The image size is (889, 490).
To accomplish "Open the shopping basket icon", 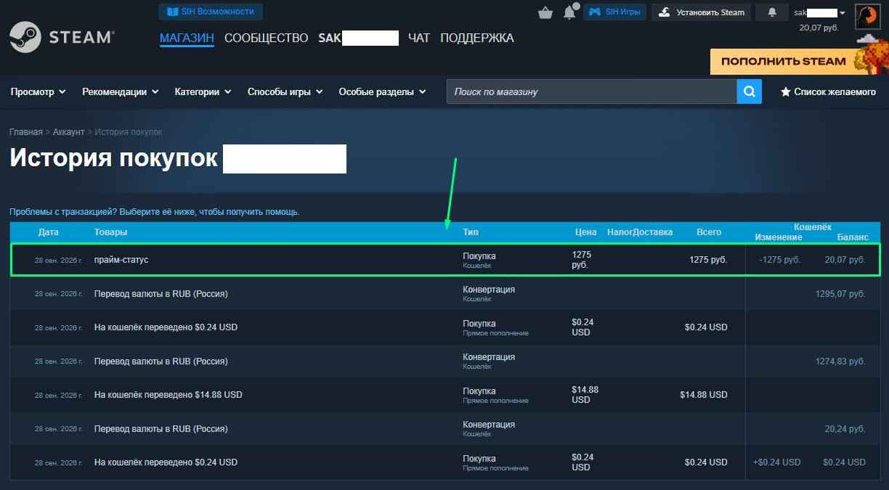I will coord(545,12).
